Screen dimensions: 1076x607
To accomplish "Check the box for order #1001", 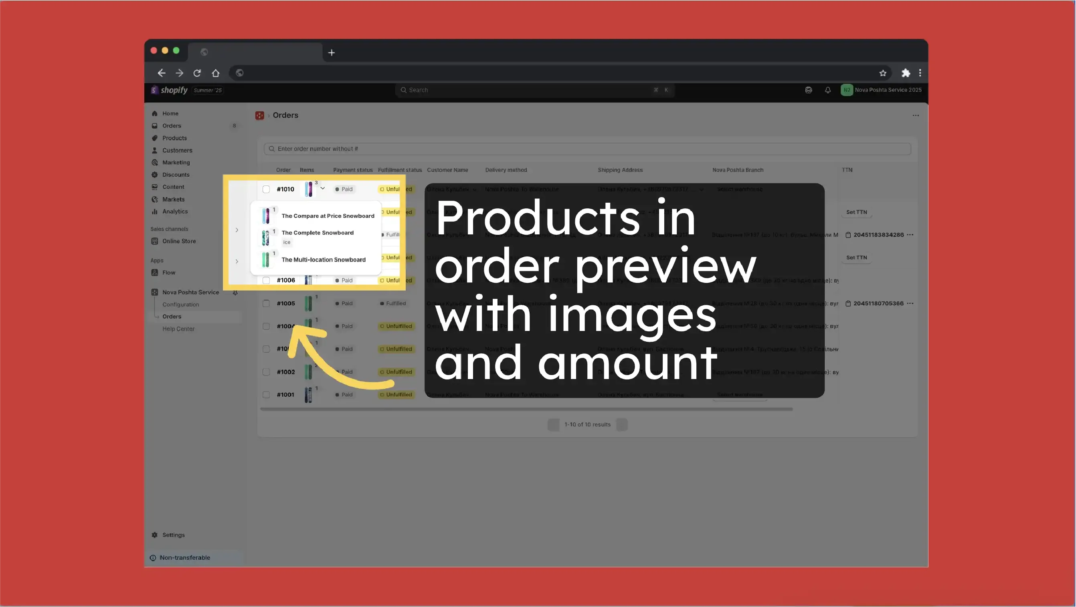I will coord(266,395).
